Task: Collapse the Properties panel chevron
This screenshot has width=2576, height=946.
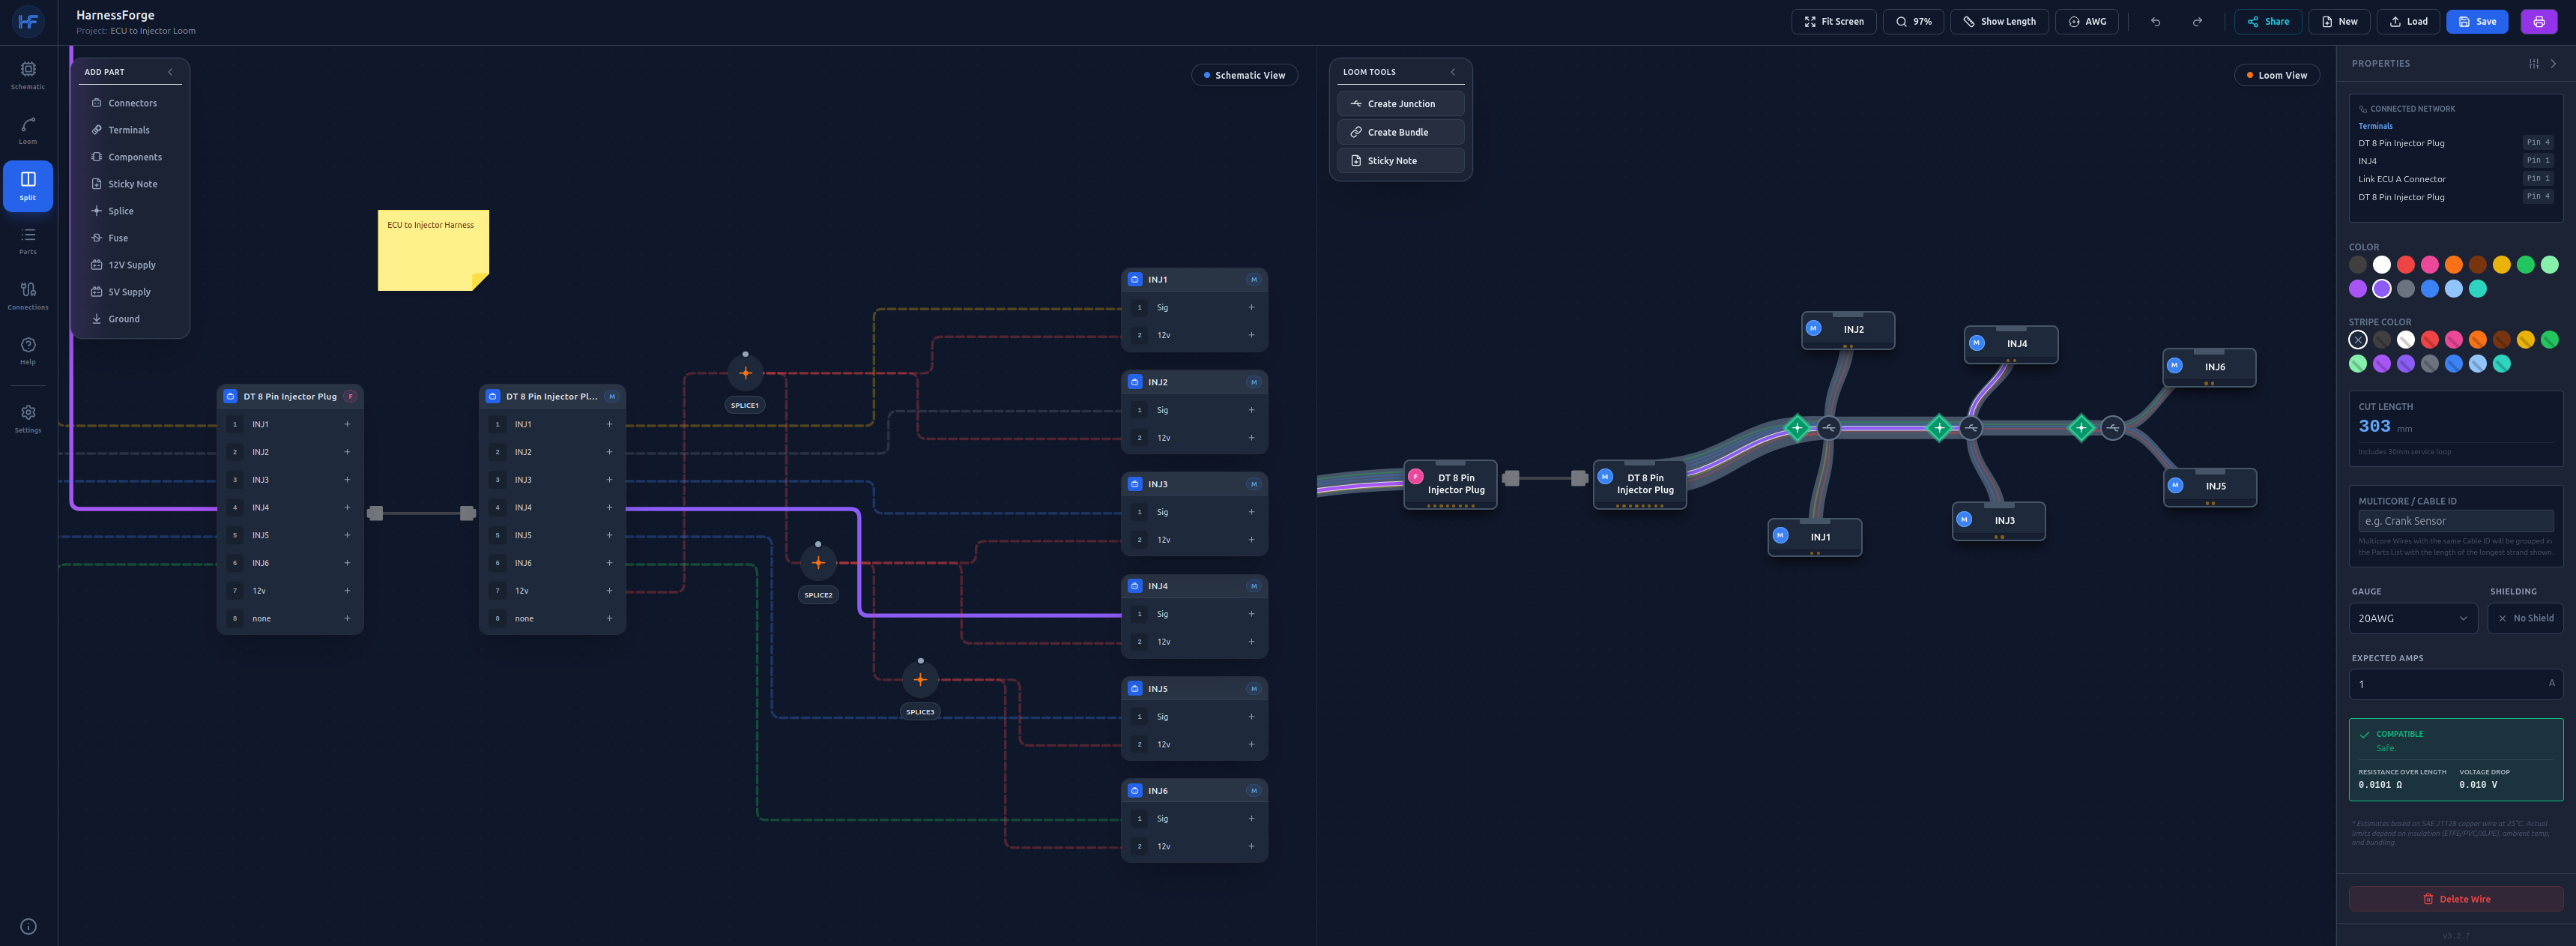Action: point(2553,63)
